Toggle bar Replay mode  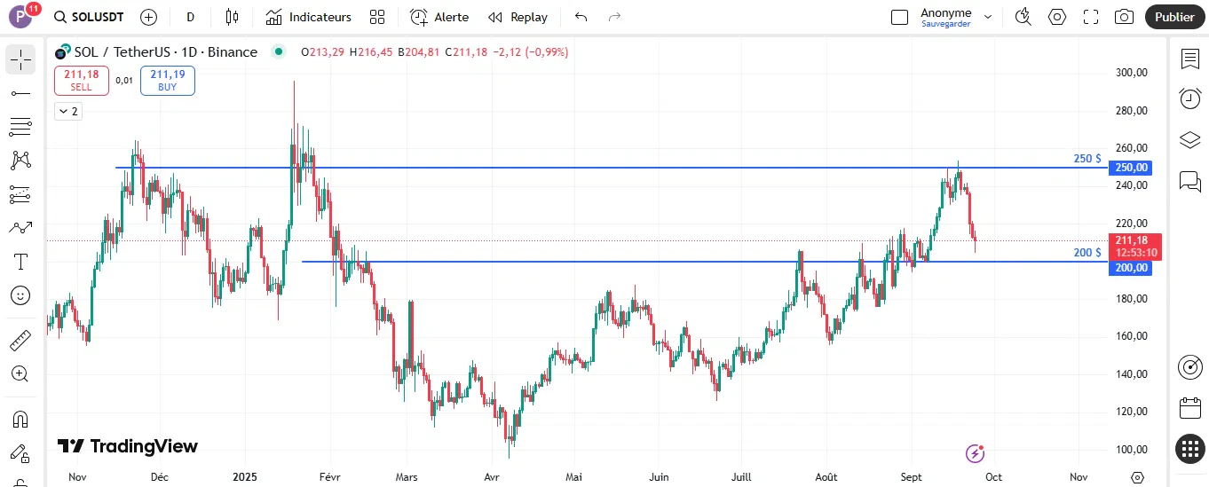(x=518, y=17)
